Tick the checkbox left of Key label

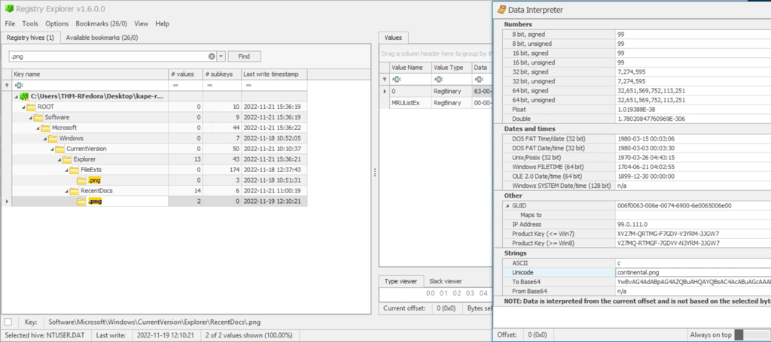8,322
